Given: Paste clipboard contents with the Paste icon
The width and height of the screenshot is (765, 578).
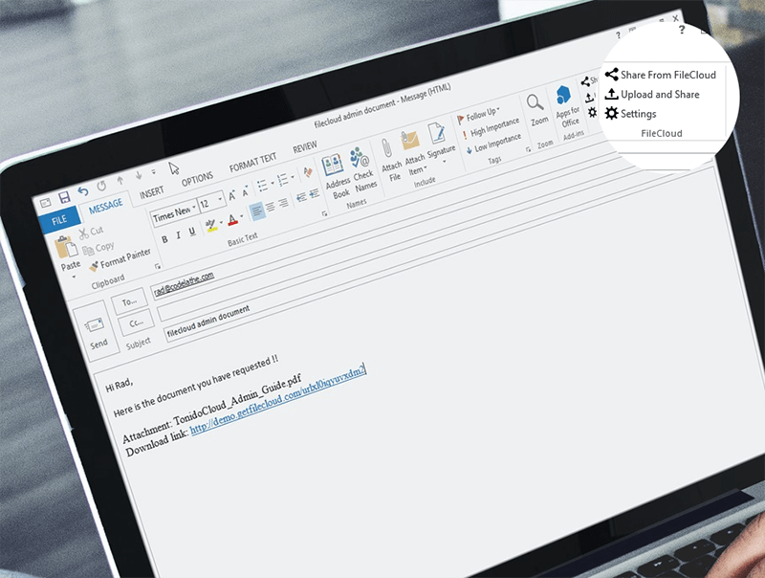Looking at the screenshot, I should tap(64, 248).
